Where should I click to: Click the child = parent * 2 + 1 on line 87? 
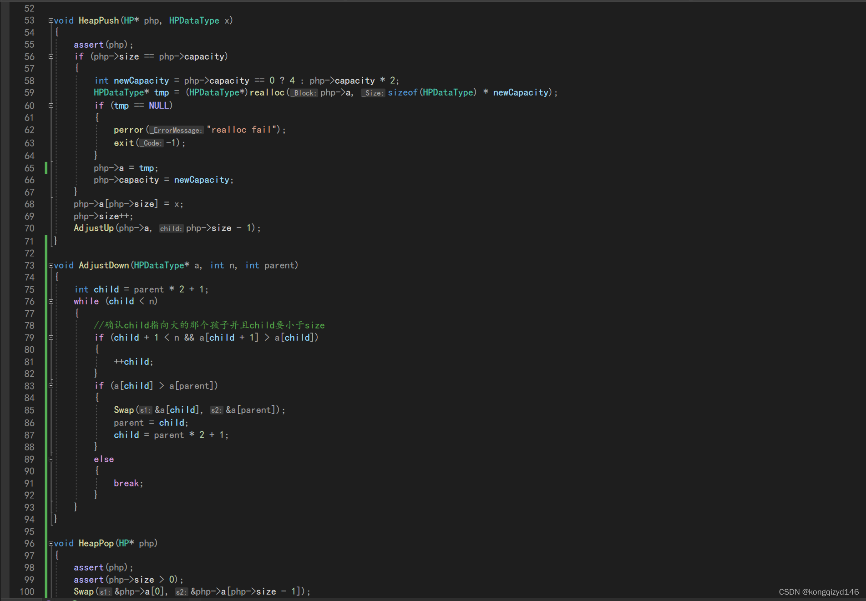tap(171, 435)
